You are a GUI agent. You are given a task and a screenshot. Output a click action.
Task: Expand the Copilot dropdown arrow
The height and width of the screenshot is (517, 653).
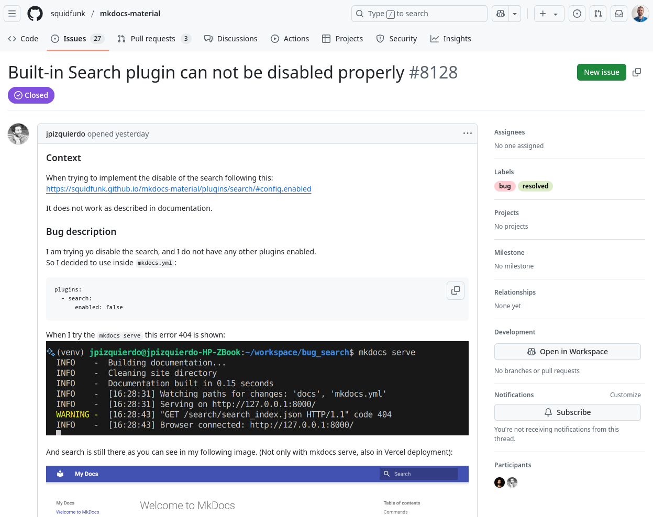tap(515, 14)
